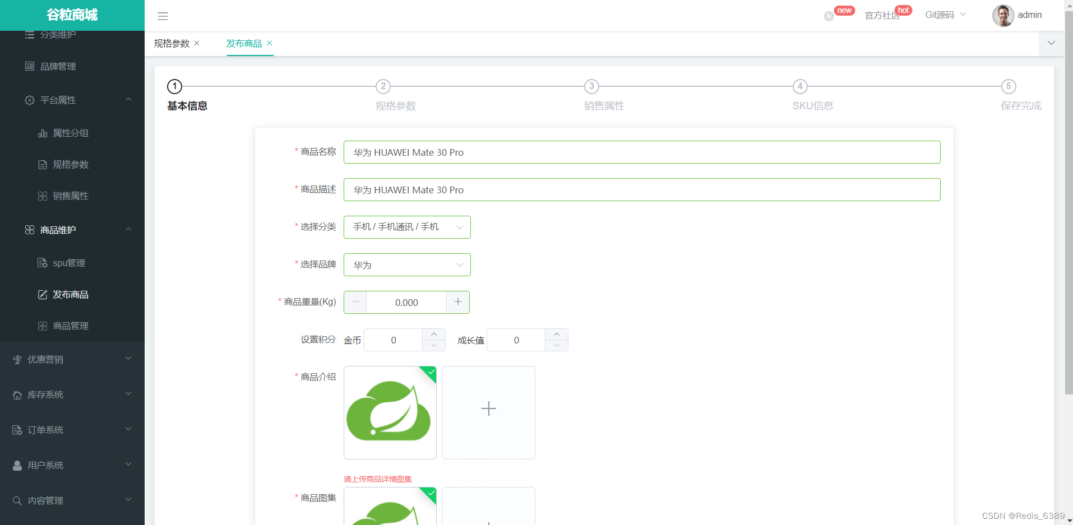Click the admin avatar picture
The image size is (1073, 525).
click(1003, 15)
